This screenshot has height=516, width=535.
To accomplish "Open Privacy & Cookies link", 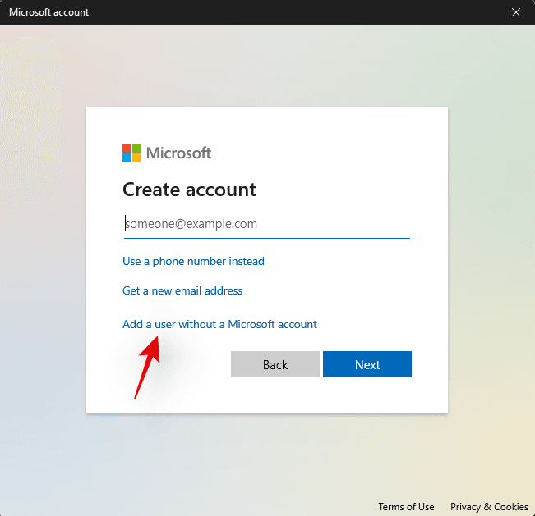I will (x=489, y=507).
